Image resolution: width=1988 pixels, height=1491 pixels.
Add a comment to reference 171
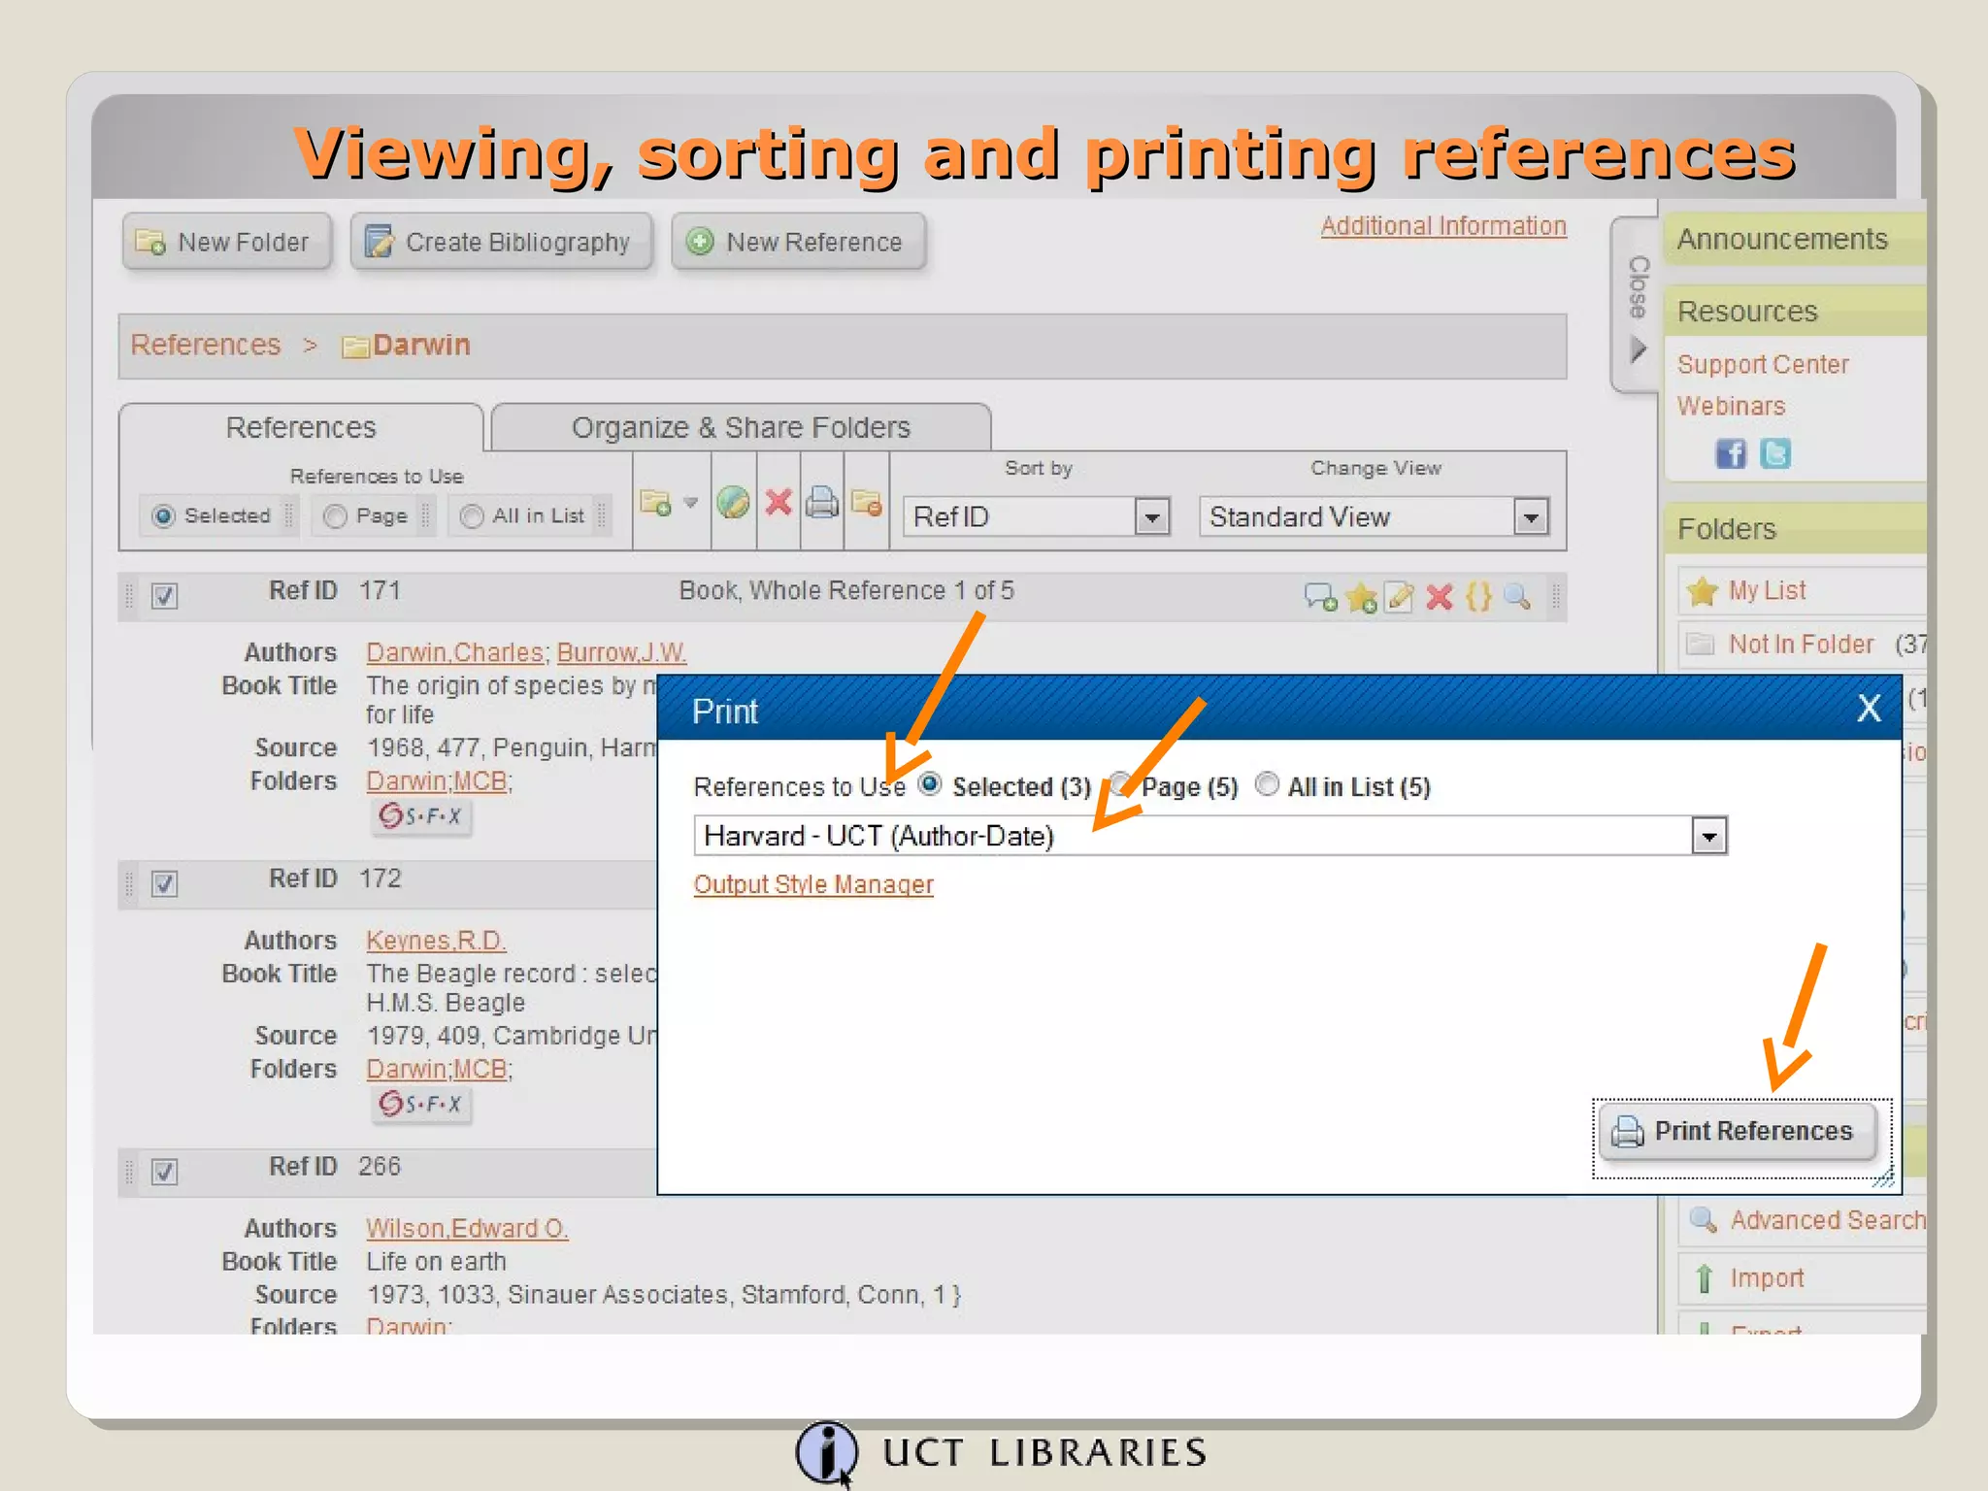[x=1320, y=597]
